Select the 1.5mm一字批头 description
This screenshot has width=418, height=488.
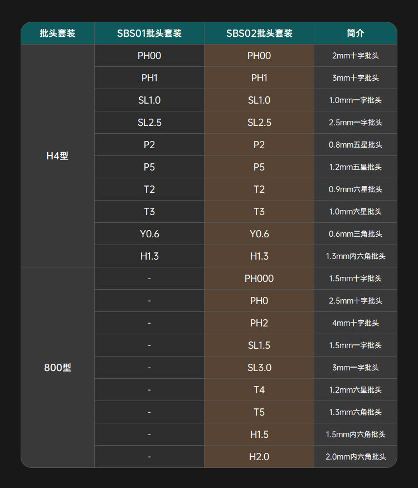pos(356,345)
